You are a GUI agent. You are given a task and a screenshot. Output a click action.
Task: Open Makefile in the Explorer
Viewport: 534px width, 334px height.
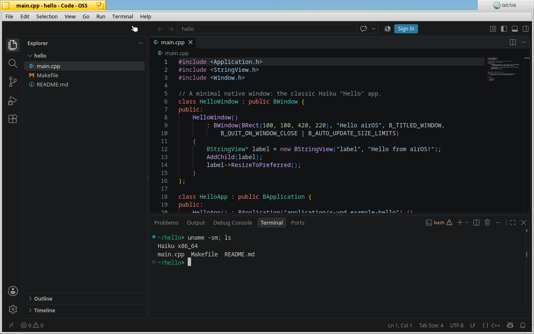pyautogui.click(x=85, y=75)
